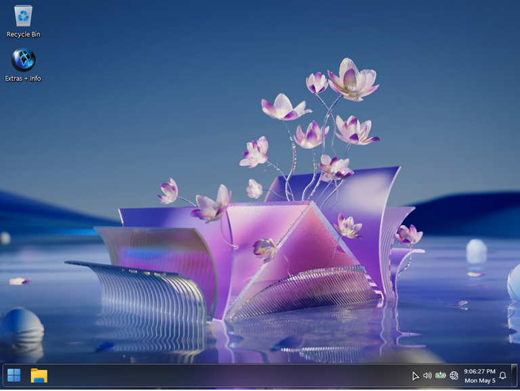Select the Recycle Bin desktop icon

point(23,22)
